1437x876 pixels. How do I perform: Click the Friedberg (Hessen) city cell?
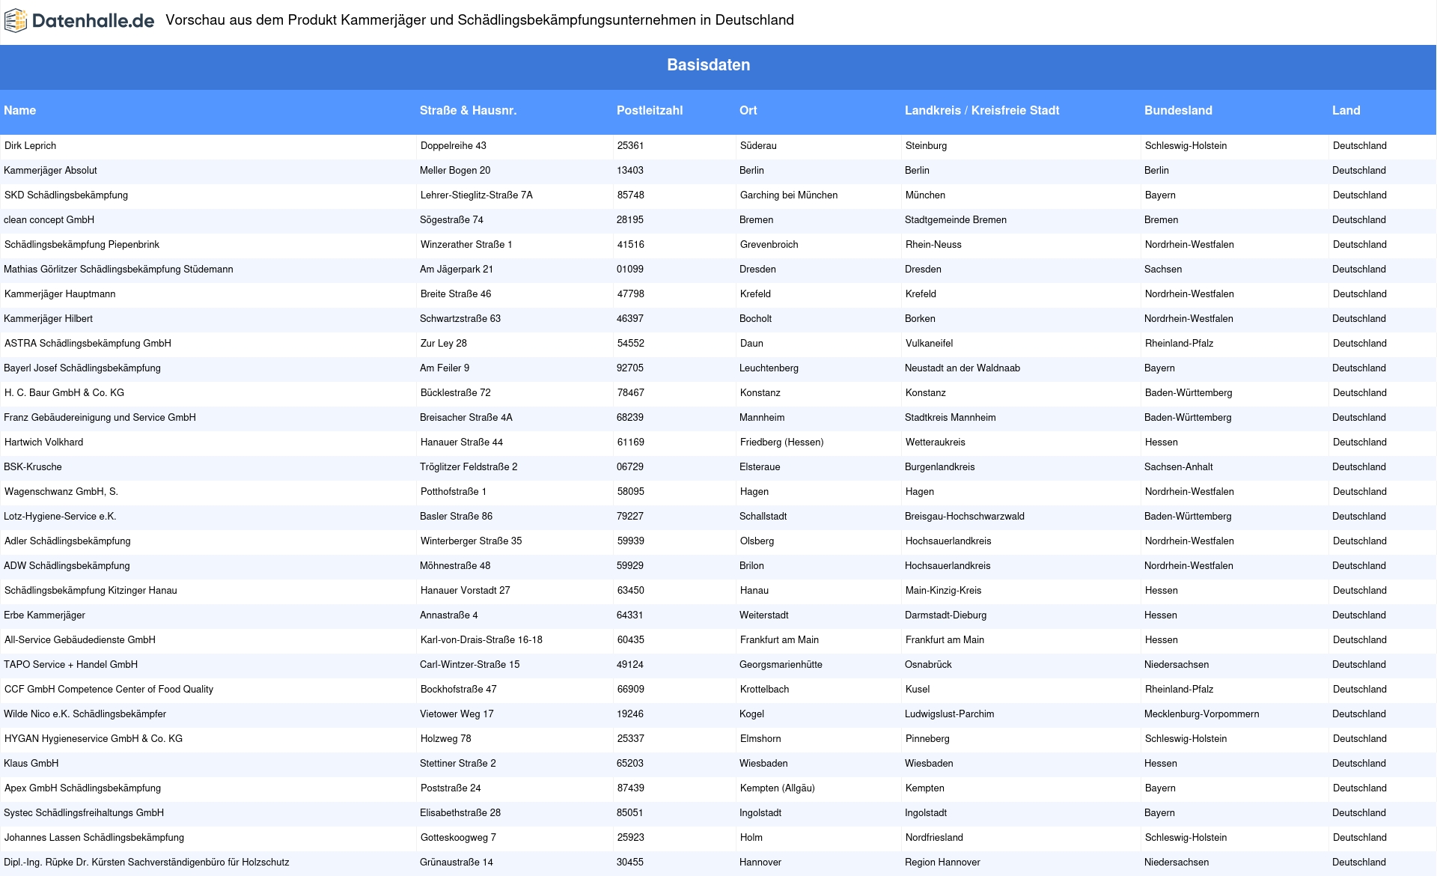coord(782,442)
